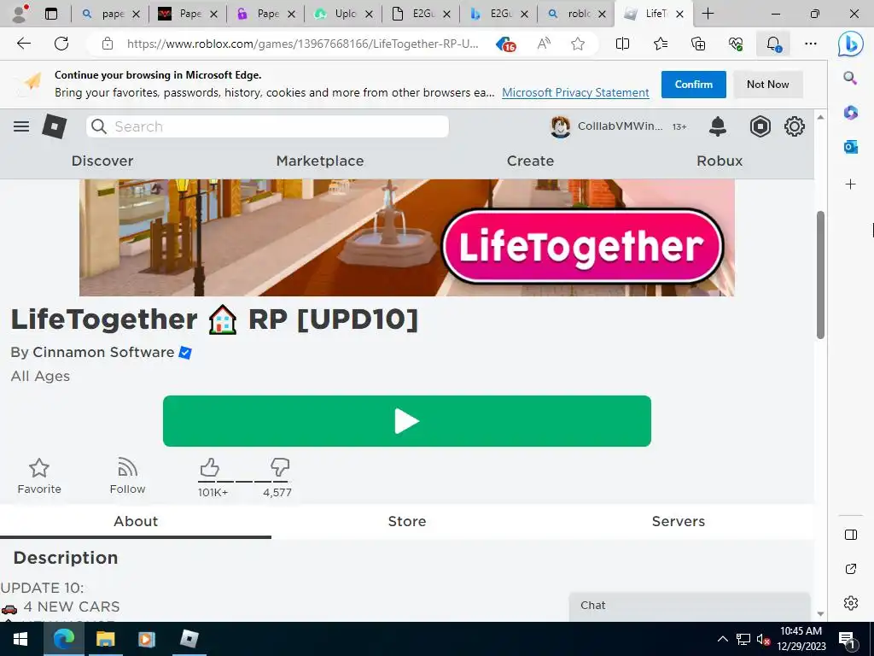The width and height of the screenshot is (874, 656).
Task: Open Edge sidebar settings gear
Action: (851, 603)
